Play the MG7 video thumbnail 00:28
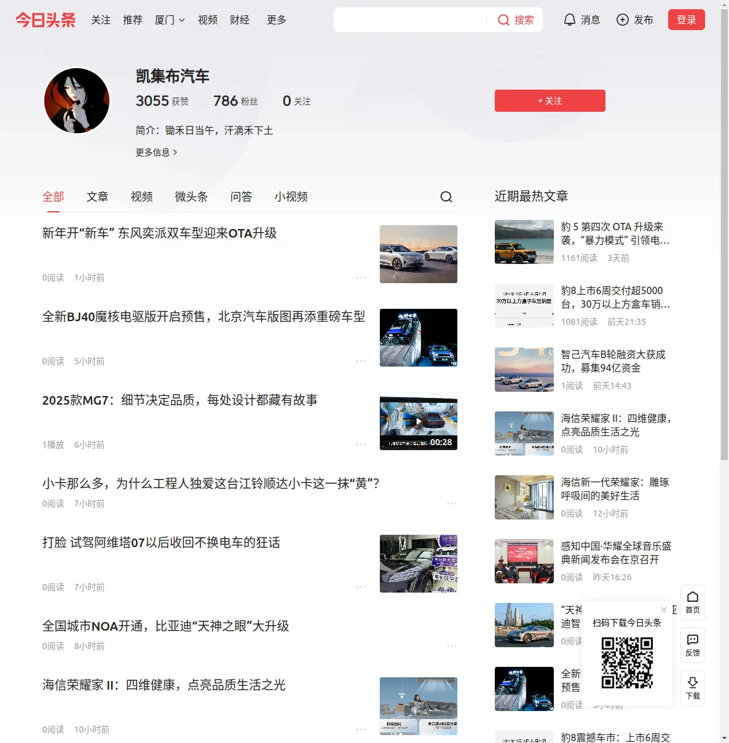The height and width of the screenshot is (743, 729). click(x=419, y=421)
